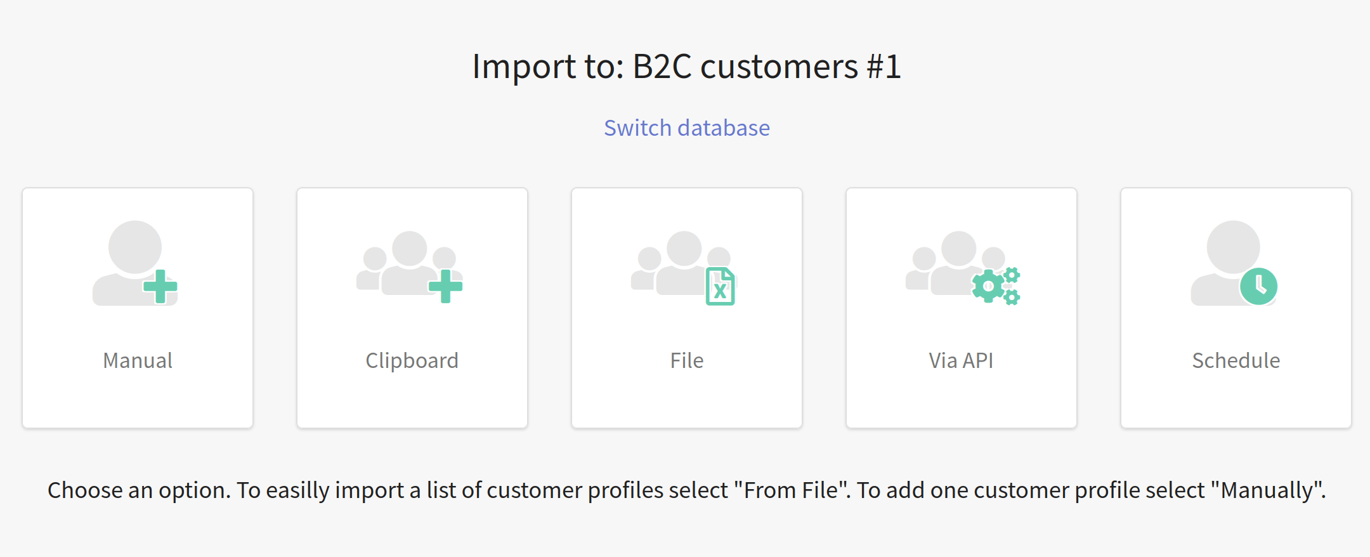Open the Switch database link

point(687,128)
